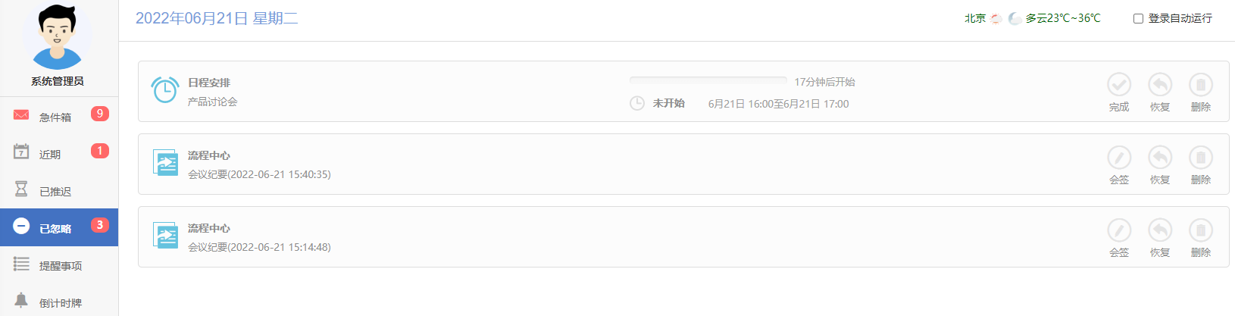Click 流程中心 icon of 15:40:35 entry
This screenshot has height=316, width=1235.
tap(165, 162)
